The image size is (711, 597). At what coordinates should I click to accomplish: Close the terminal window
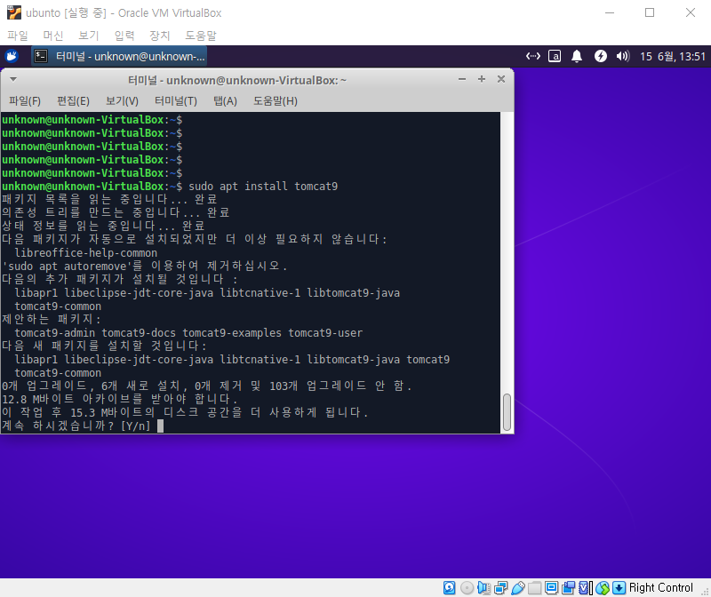[x=501, y=79]
